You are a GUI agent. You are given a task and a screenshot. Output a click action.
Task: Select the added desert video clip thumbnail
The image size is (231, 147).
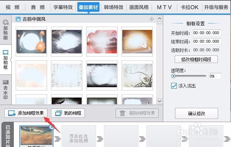pyautogui.click(x=36, y=136)
